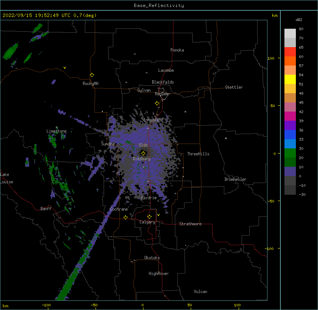Click the Olds city label
This screenshot has height=310, width=318.
click(x=143, y=145)
